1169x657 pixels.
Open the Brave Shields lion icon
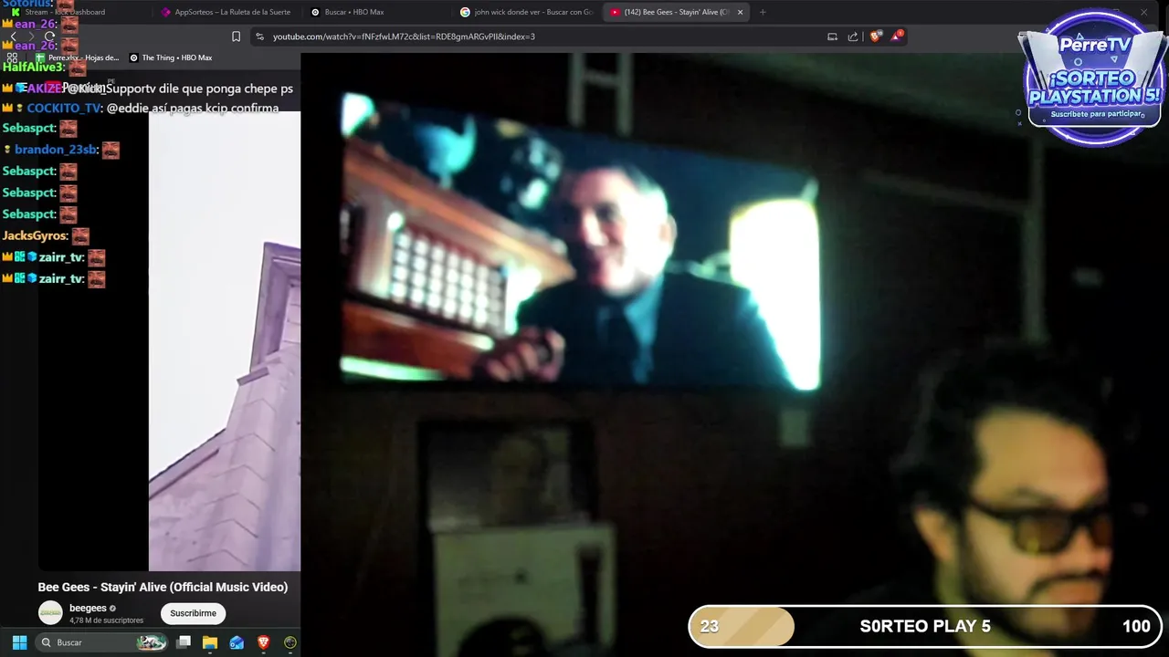tap(875, 36)
